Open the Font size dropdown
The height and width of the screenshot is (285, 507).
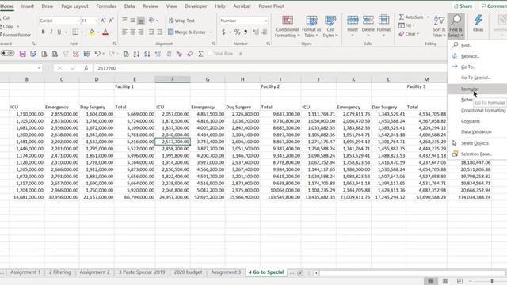point(97,21)
